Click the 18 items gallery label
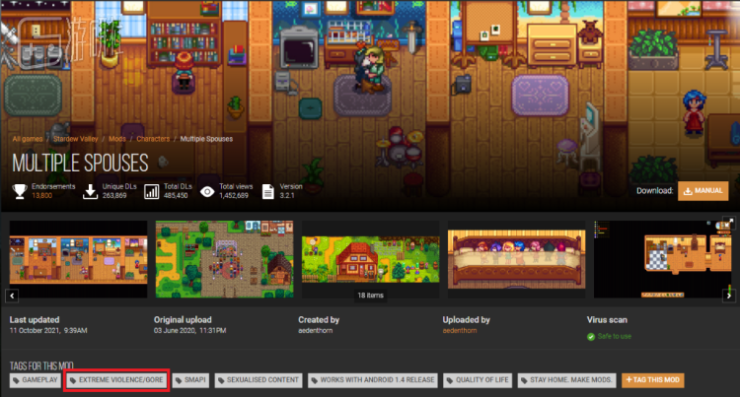The height and width of the screenshot is (397, 740). [370, 296]
